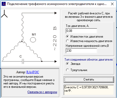Click the single-phase voltage field containing 230

81,51
